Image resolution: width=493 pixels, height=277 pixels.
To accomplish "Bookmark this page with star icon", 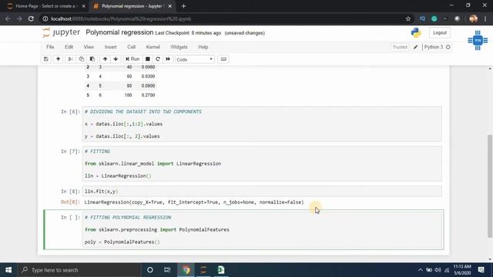I will pos(408,18).
